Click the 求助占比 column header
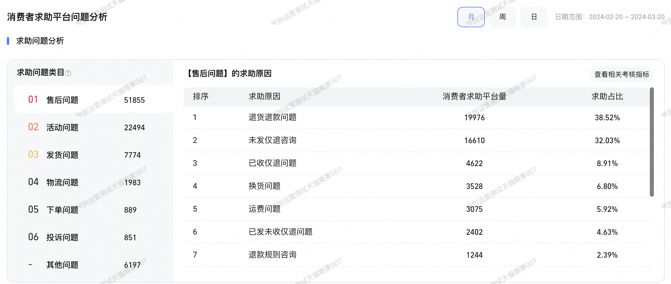The width and height of the screenshot is (671, 284). (x=607, y=96)
